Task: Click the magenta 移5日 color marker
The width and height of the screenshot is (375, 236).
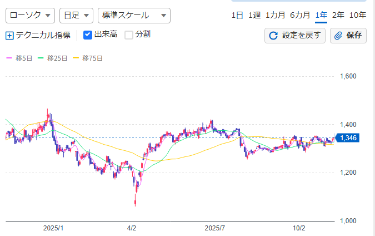Action: (x=9, y=58)
